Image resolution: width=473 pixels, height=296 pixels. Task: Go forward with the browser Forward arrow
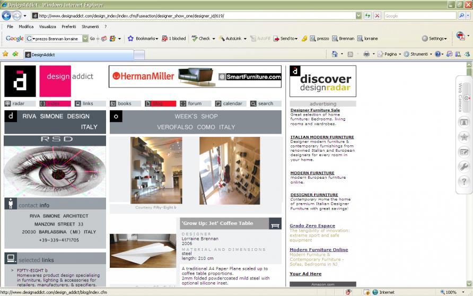(x=17, y=15)
